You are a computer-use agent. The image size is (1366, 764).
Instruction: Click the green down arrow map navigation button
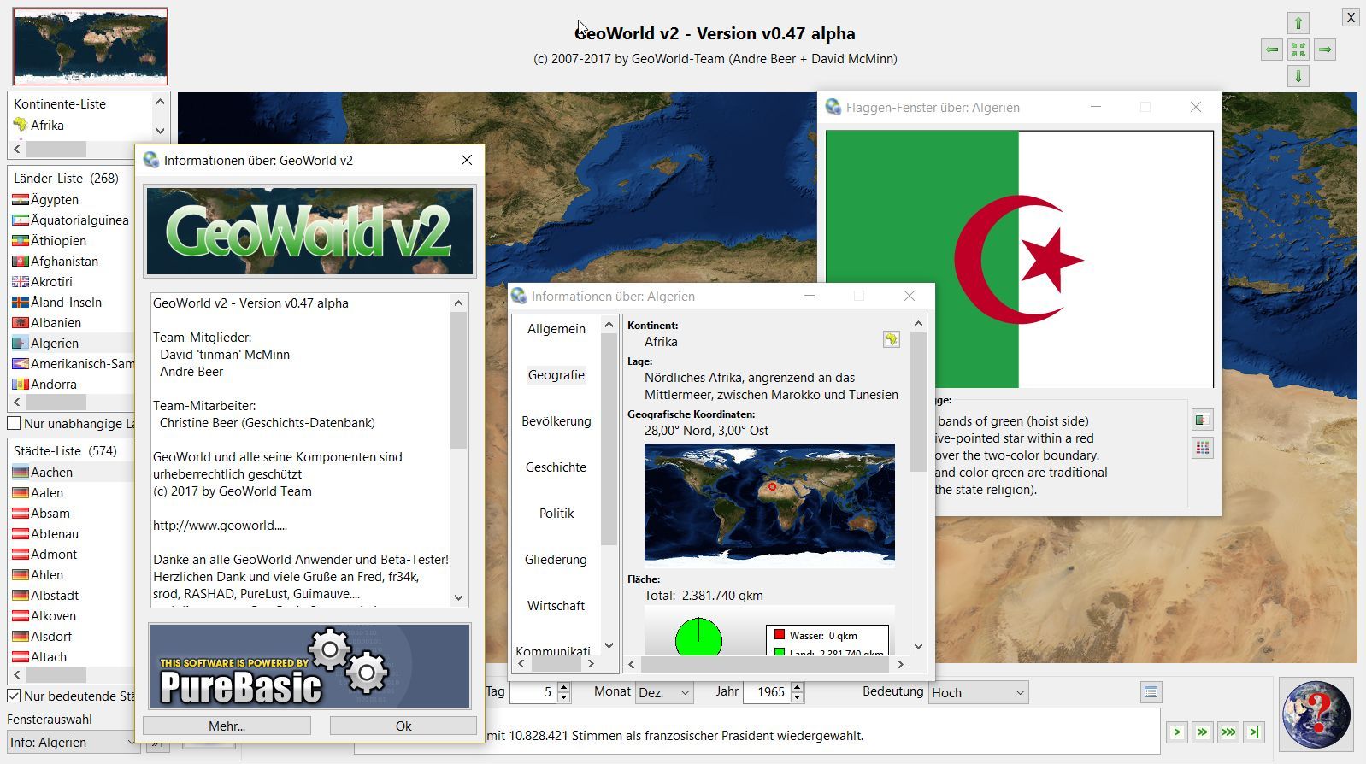point(1298,76)
